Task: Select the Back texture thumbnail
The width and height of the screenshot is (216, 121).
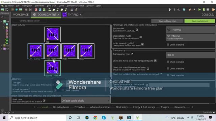Action: pos(86,51)
